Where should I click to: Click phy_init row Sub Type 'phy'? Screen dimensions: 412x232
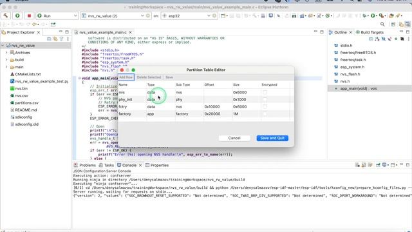click(179, 99)
